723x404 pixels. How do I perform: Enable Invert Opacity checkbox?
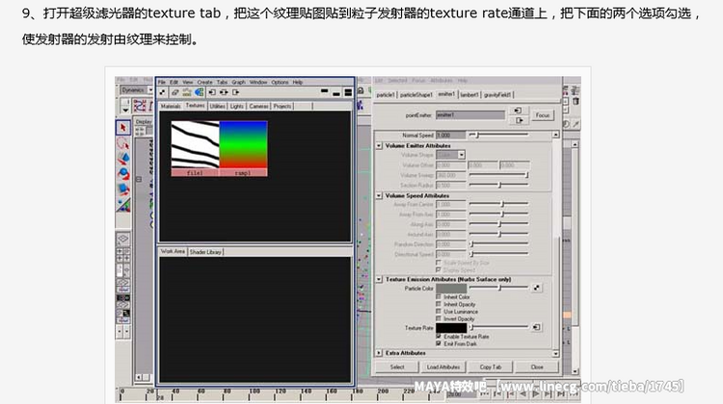[x=439, y=318]
